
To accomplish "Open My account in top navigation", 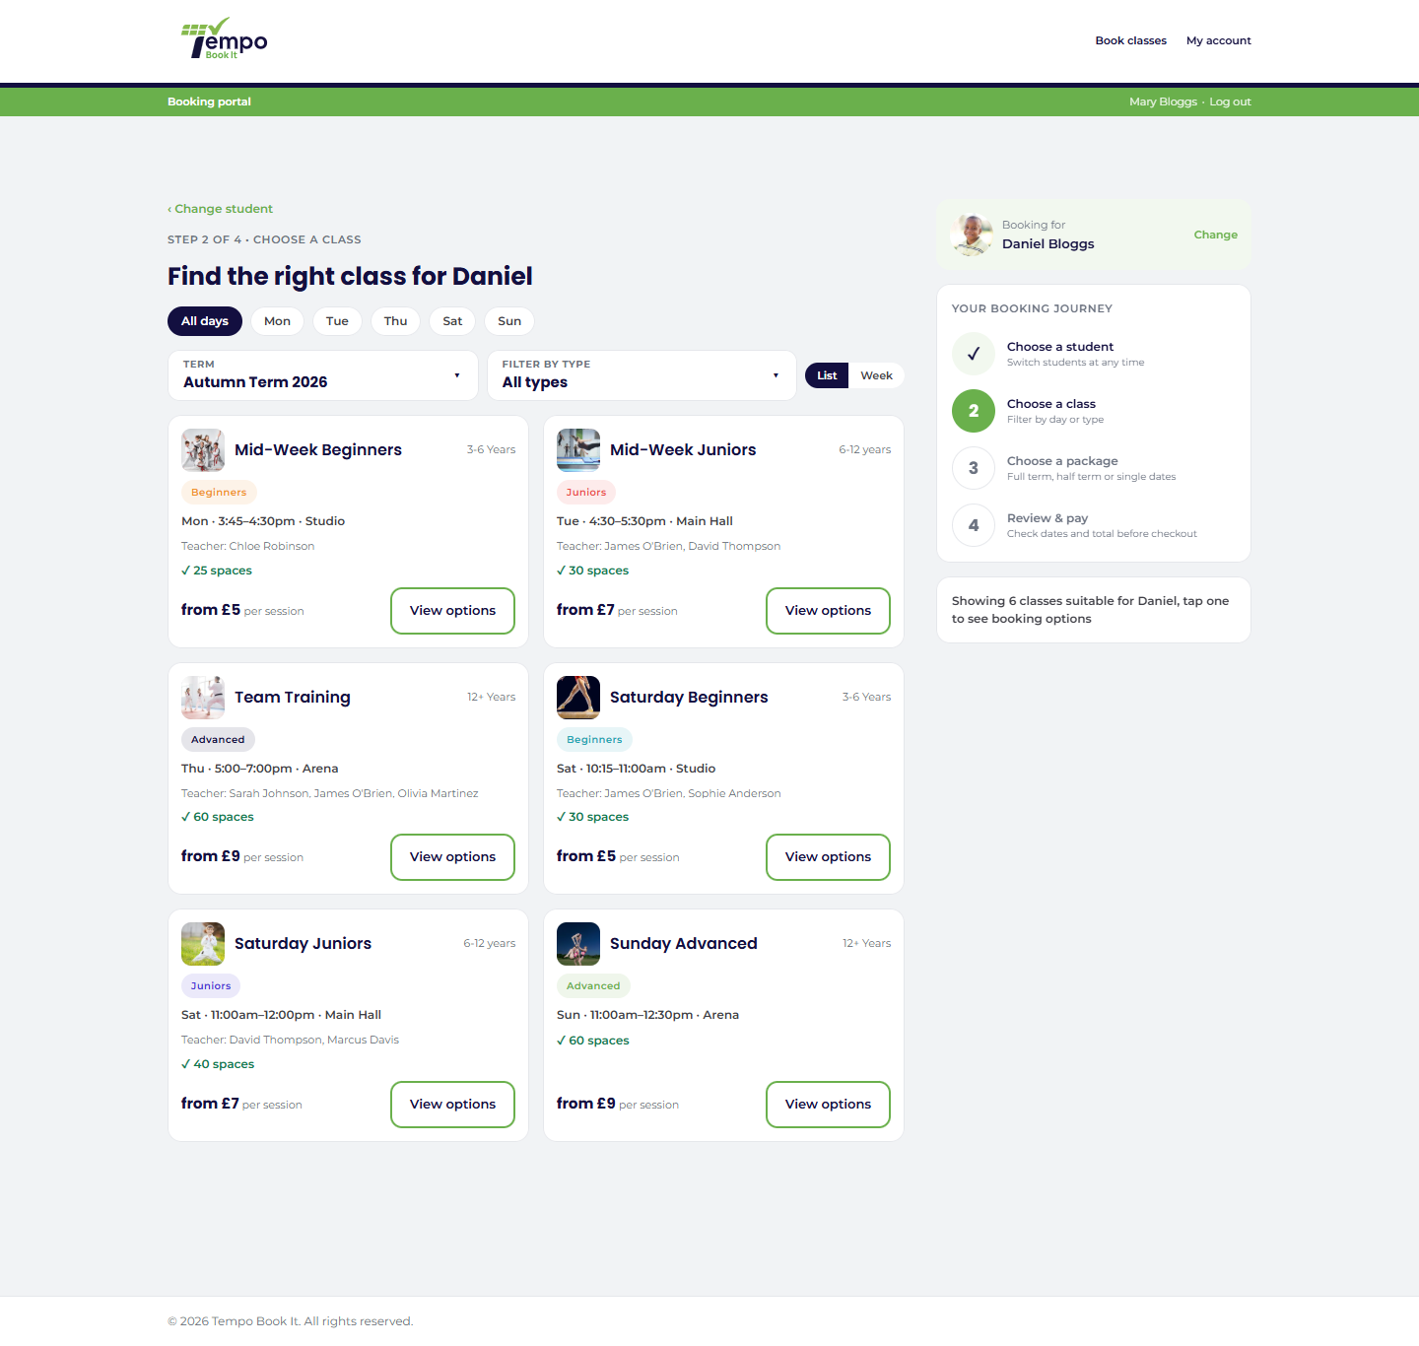I will click(x=1219, y=40).
